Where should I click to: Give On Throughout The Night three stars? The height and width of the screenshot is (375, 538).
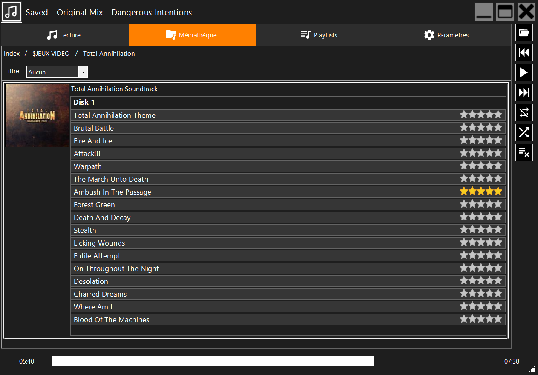(x=481, y=268)
